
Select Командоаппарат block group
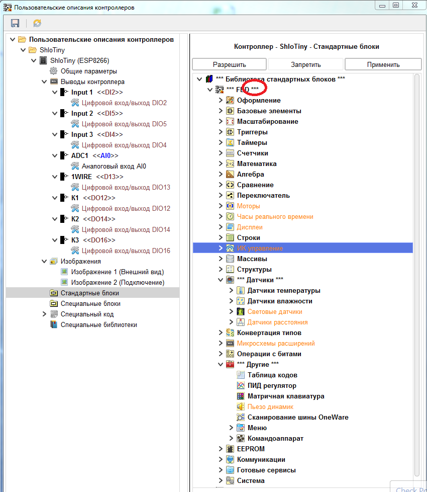point(275,438)
